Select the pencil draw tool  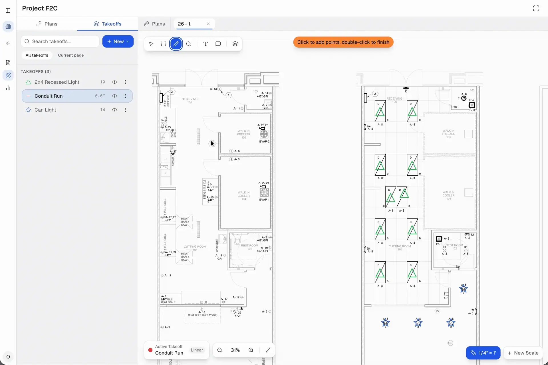176,44
